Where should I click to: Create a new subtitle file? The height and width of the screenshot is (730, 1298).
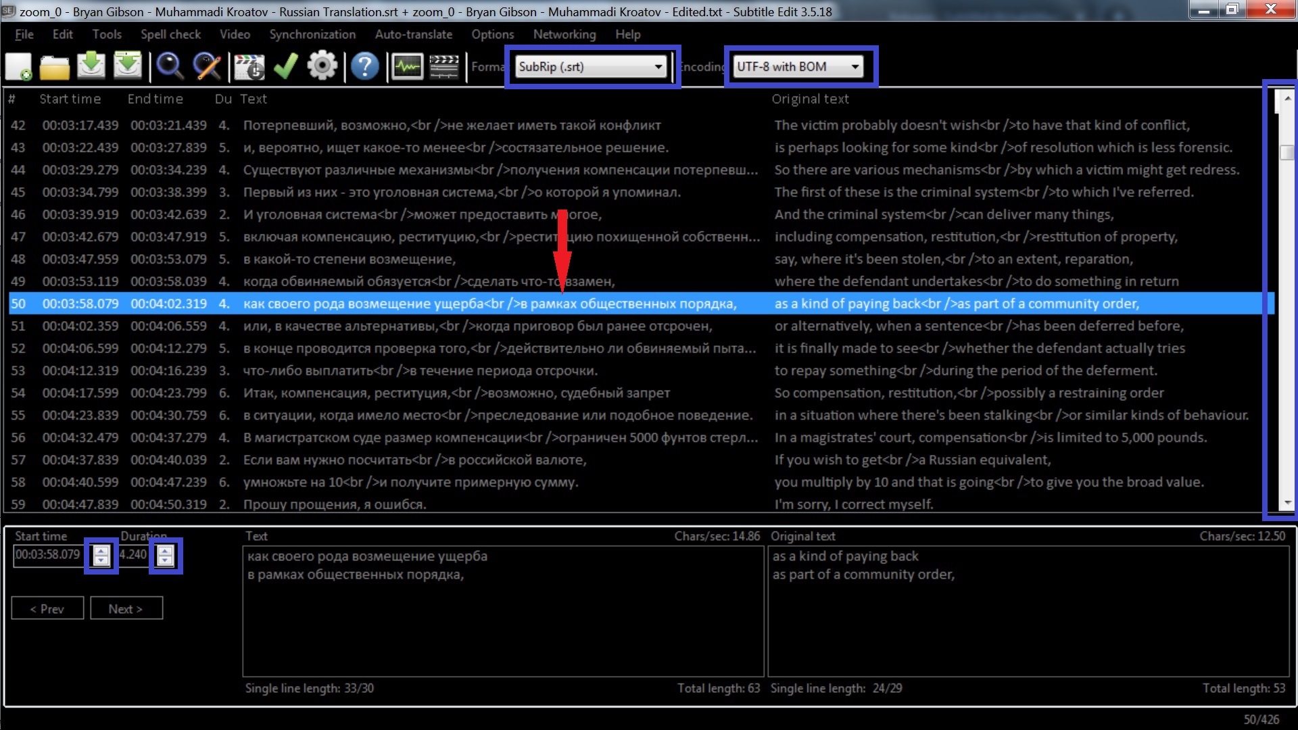(x=19, y=67)
